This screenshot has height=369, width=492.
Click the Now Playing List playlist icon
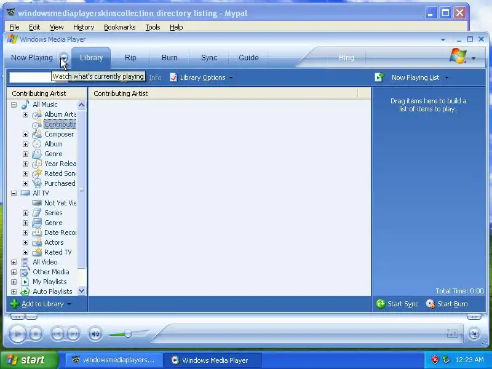[379, 77]
